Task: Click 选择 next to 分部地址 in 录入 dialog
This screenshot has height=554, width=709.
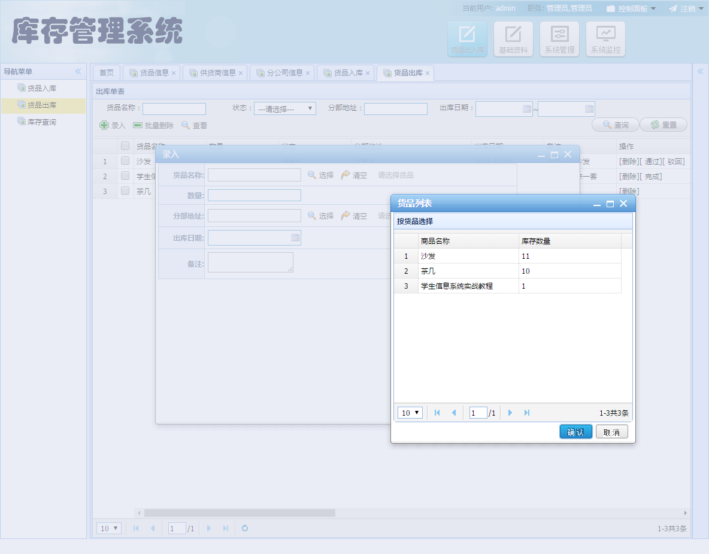Action: [320, 216]
